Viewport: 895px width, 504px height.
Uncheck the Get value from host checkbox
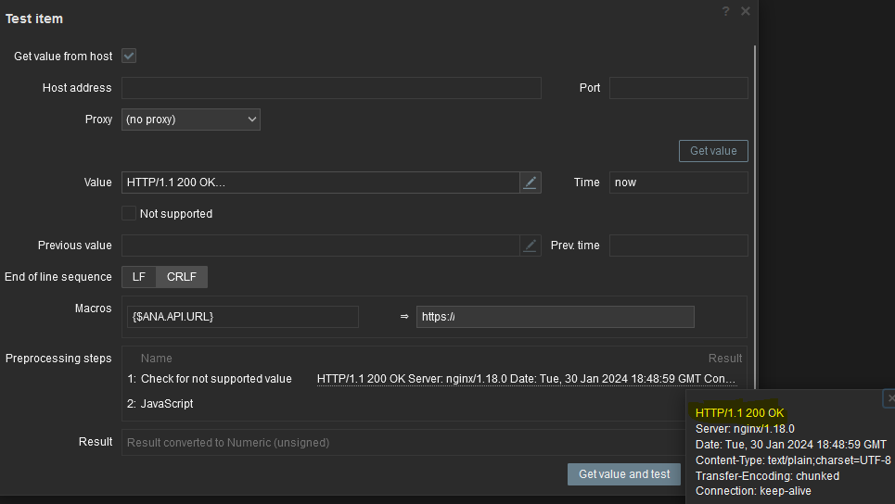coord(129,57)
